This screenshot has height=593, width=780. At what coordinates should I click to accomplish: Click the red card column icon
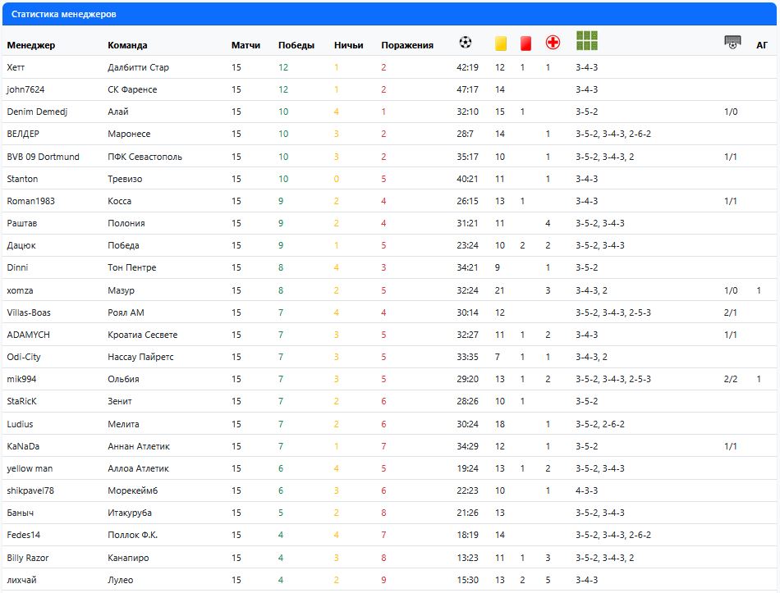click(x=525, y=43)
